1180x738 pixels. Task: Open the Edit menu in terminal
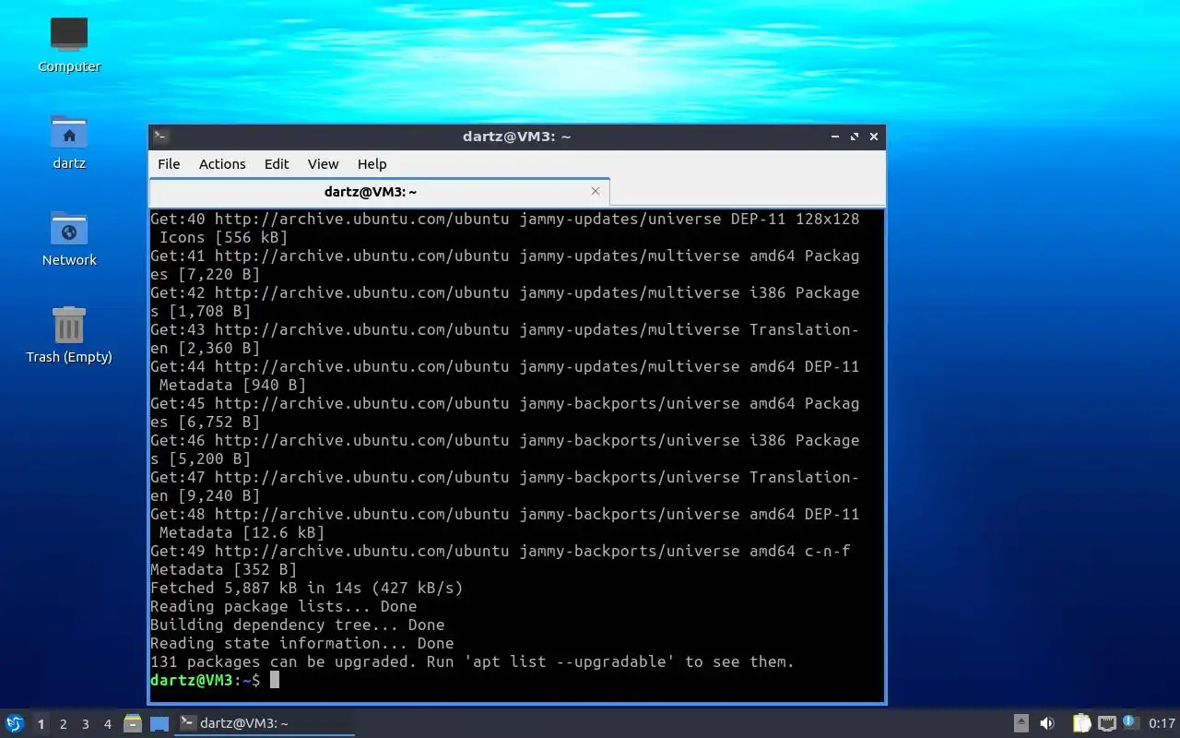coord(277,163)
